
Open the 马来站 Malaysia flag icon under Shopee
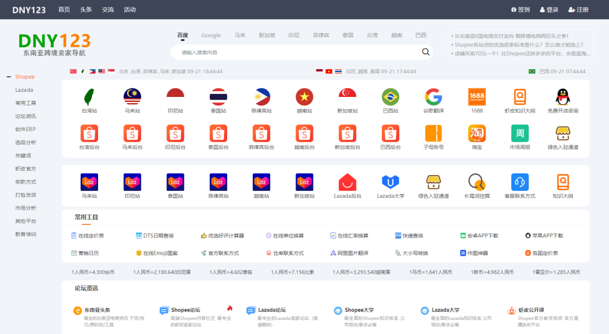(133, 97)
